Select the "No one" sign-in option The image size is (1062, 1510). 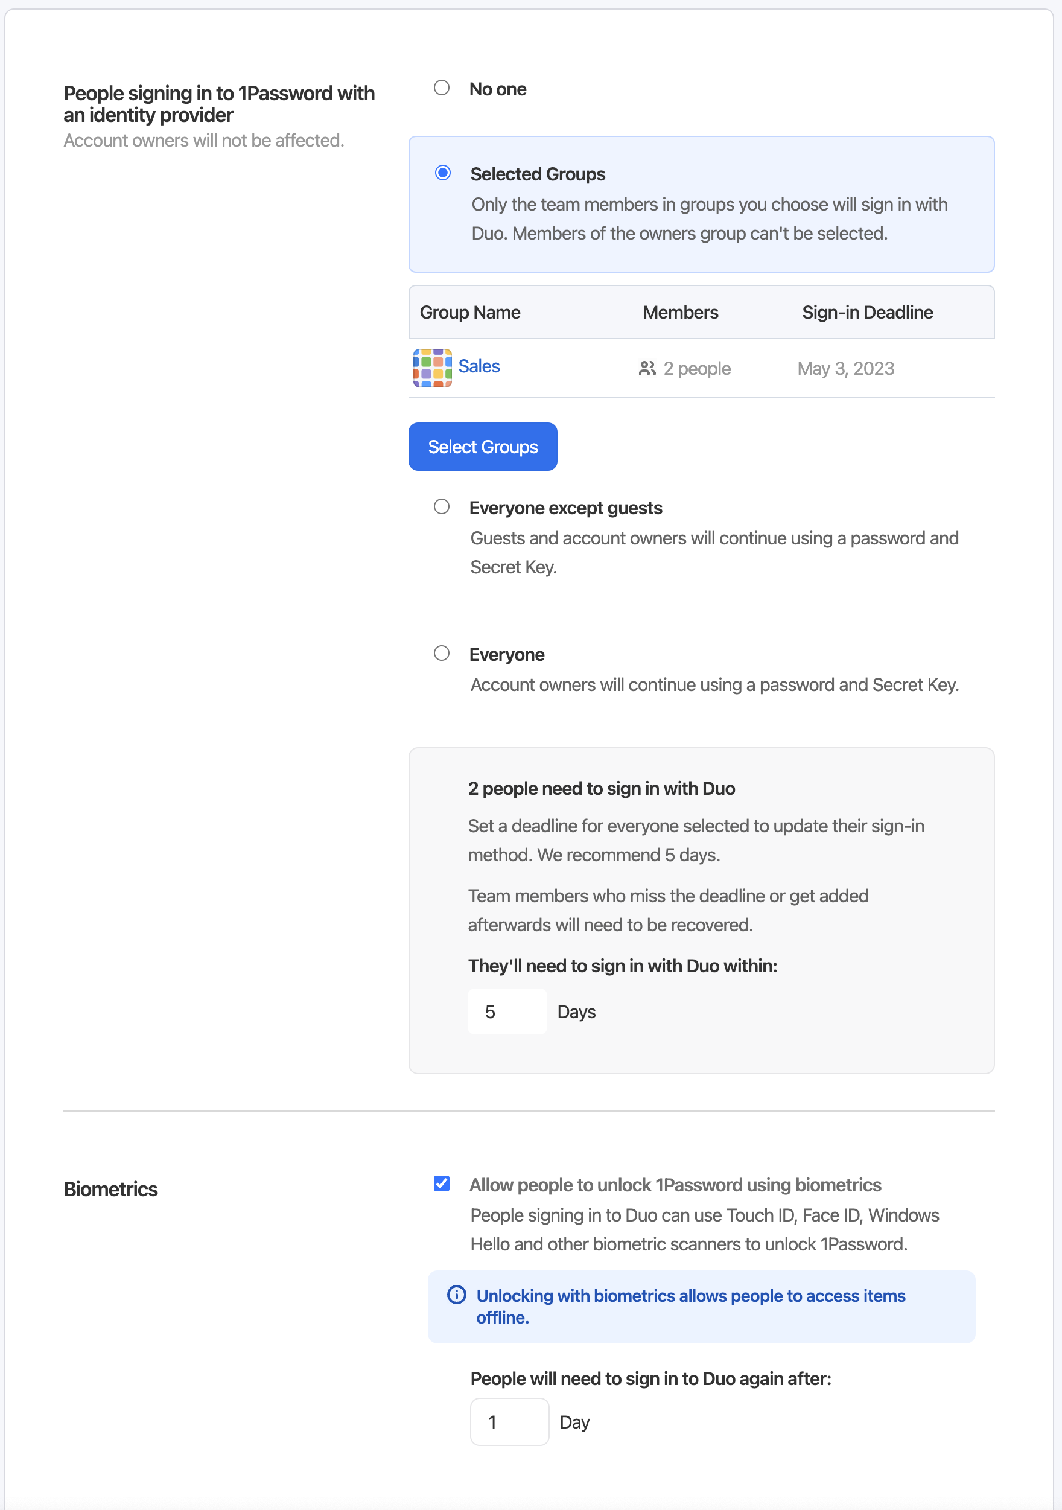click(442, 88)
